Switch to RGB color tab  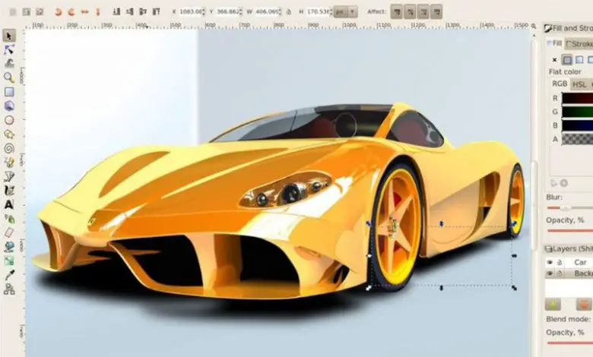pos(560,84)
